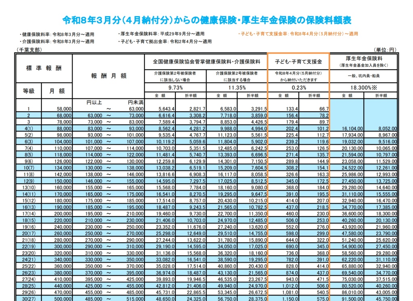Image resolution: width=413 pixels, height=301 pixels.
Task: Click the 9.73% rate cell
Action: point(175,87)
